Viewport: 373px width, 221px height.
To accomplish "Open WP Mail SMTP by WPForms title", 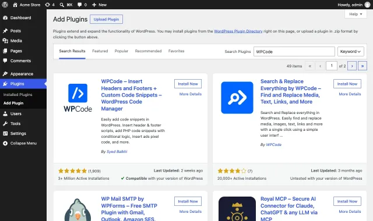I will click(x=129, y=209).
